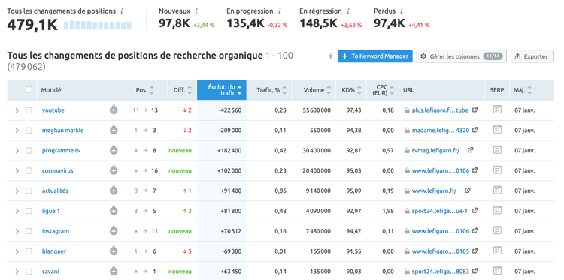
Task: Add instagram keyword with plus icon
Action: 114,230
